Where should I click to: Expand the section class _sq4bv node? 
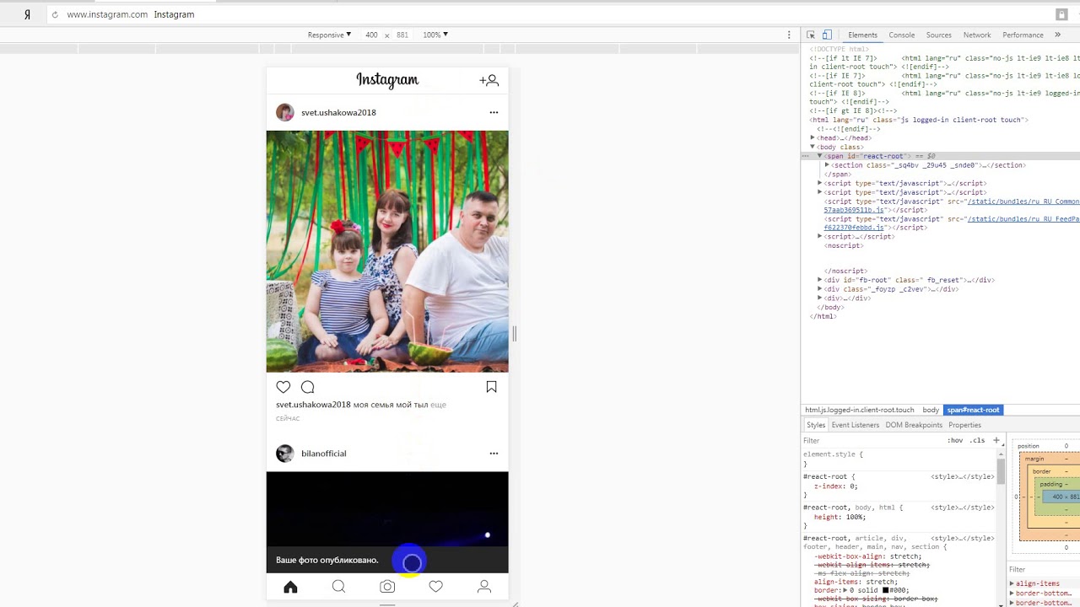pyautogui.click(x=827, y=165)
